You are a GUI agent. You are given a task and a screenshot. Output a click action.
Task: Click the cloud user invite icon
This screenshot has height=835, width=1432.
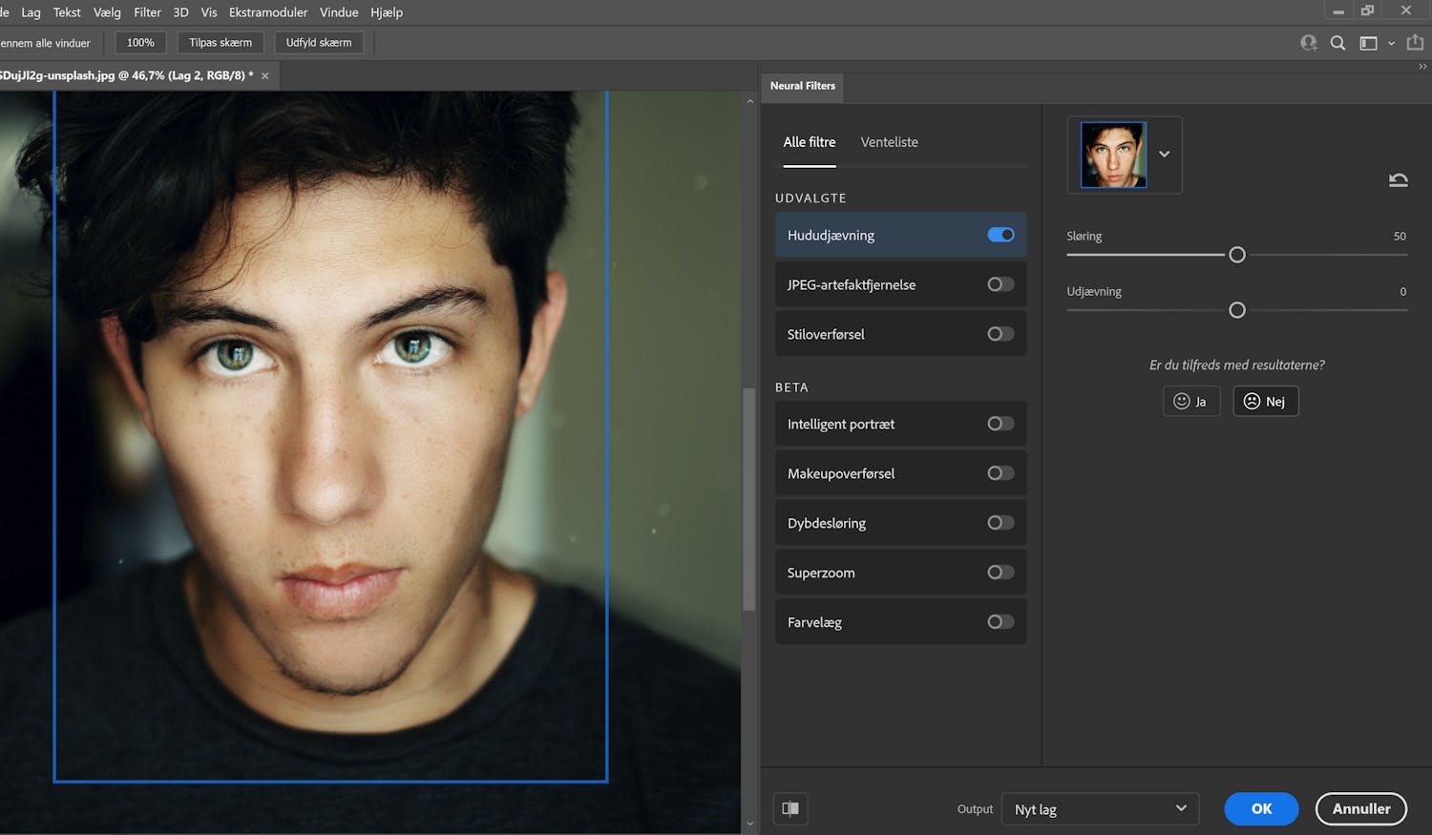[1308, 43]
